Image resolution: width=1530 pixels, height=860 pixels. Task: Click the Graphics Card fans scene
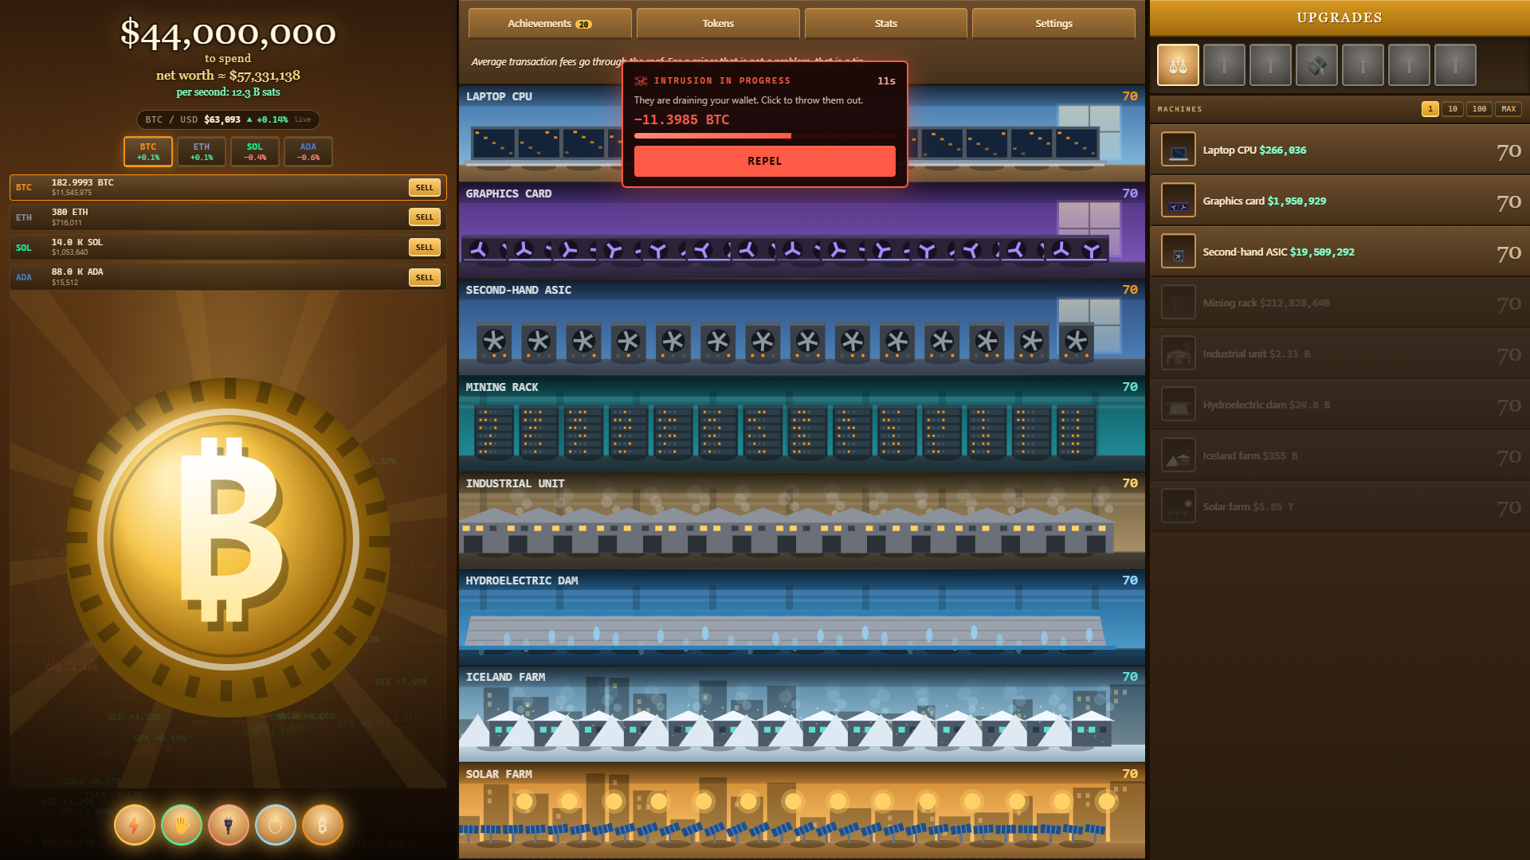pos(802,231)
